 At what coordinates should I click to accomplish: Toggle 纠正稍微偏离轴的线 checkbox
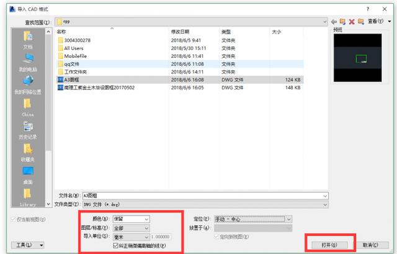115,246
